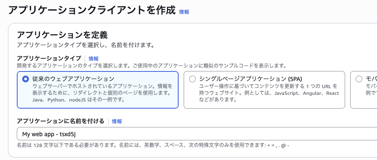The height and width of the screenshot is (160, 377).
Task: Click the アプリケーションに名前を付ける field label
Action: (60, 121)
